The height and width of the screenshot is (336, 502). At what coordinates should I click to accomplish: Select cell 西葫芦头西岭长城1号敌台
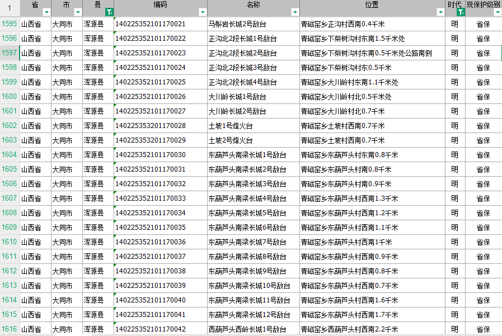[254, 329]
